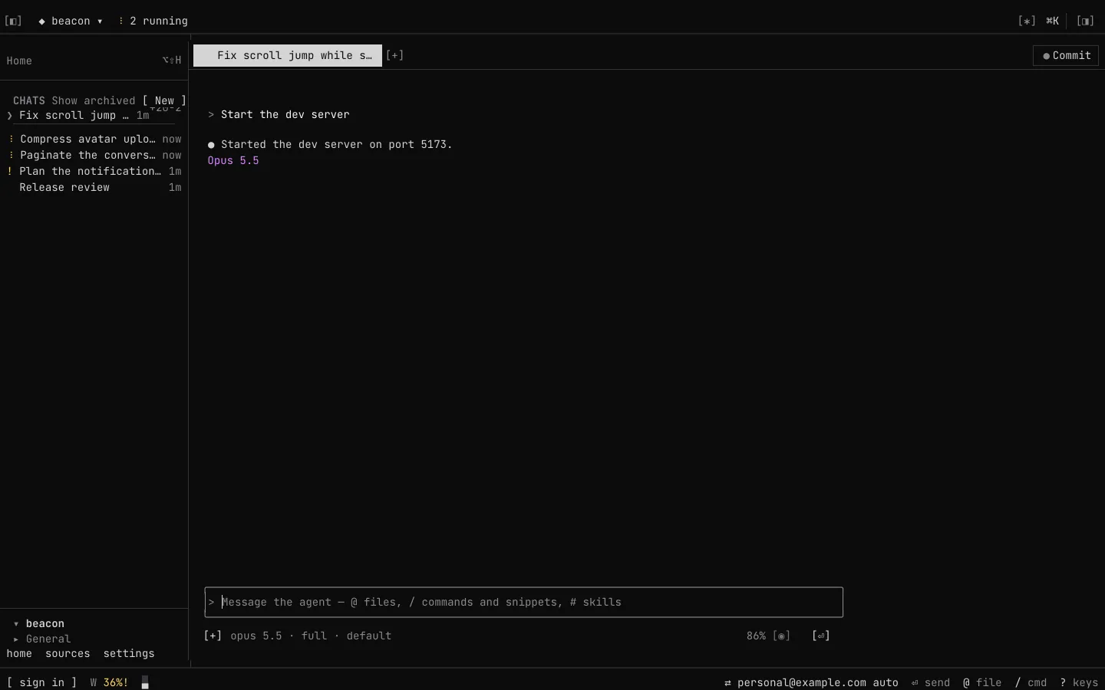The image size is (1105, 690).
Task: Open settings in the sidebar footer
Action: (129, 653)
